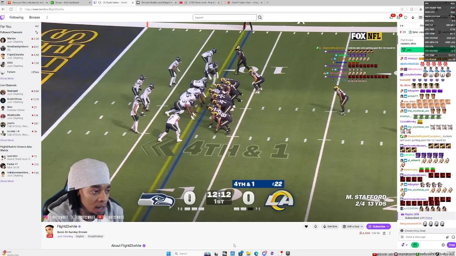Open DDG channel in sidebar
Screen dimensions: 456x256
[20, 64]
